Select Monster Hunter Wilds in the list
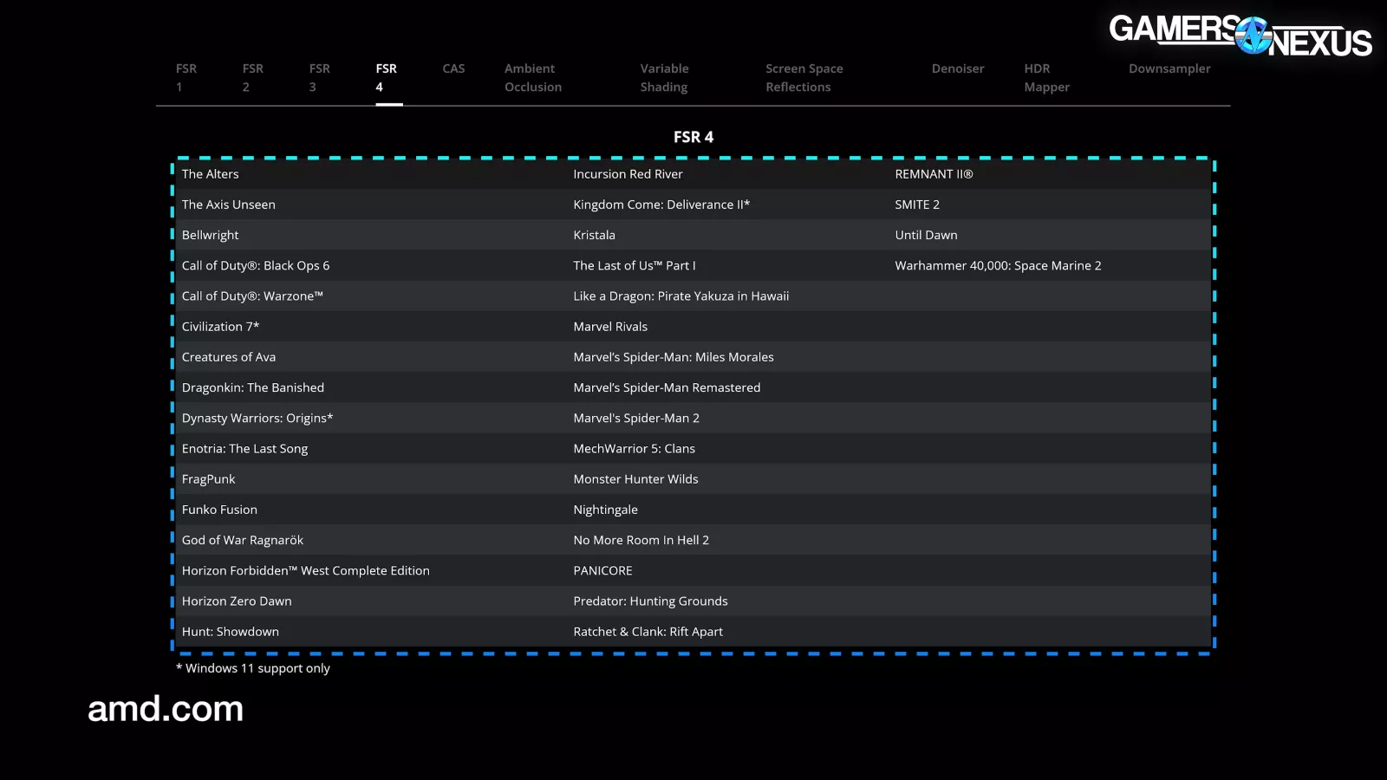 pos(635,479)
